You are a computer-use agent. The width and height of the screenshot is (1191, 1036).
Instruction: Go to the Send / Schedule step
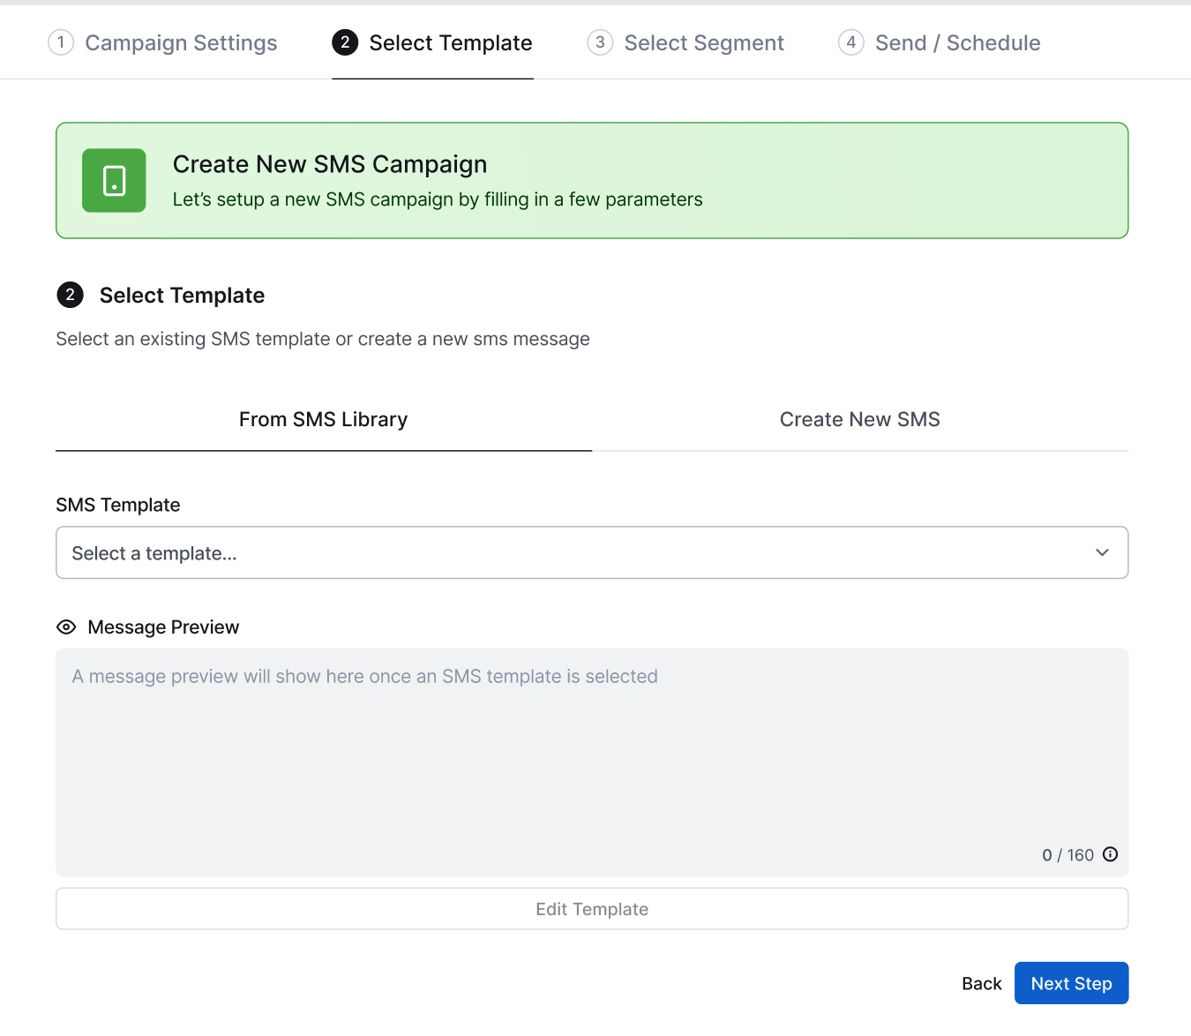[940, 42]
